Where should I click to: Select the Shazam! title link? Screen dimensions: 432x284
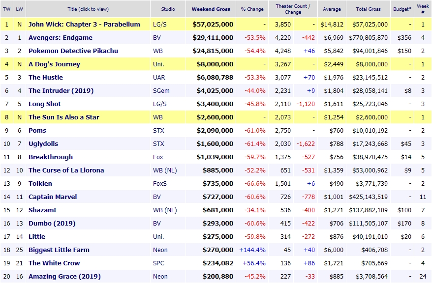[42, 210]
